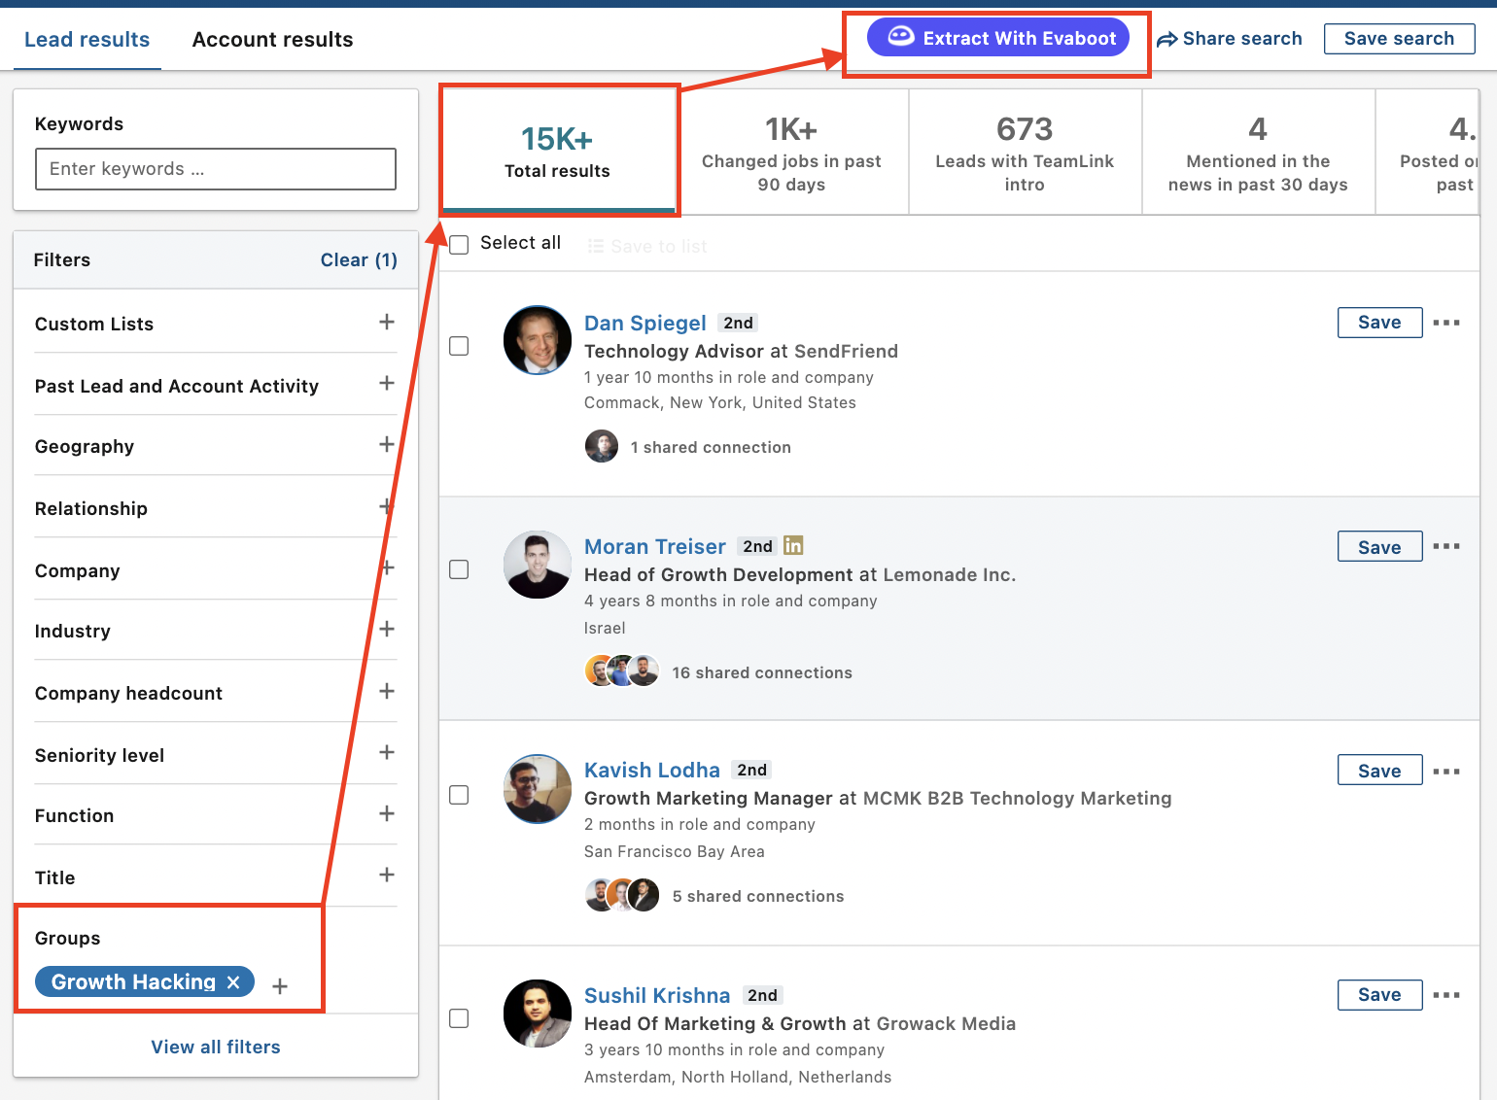Open more options for Sushil Krishna
Screen dimensions: 1497x1100
click(x=1445, y=994)
